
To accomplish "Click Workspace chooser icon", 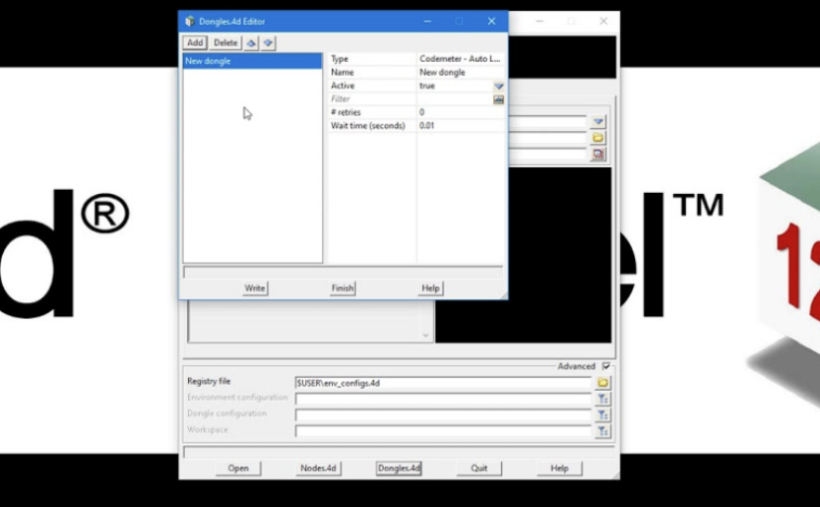I will (603, 431).
